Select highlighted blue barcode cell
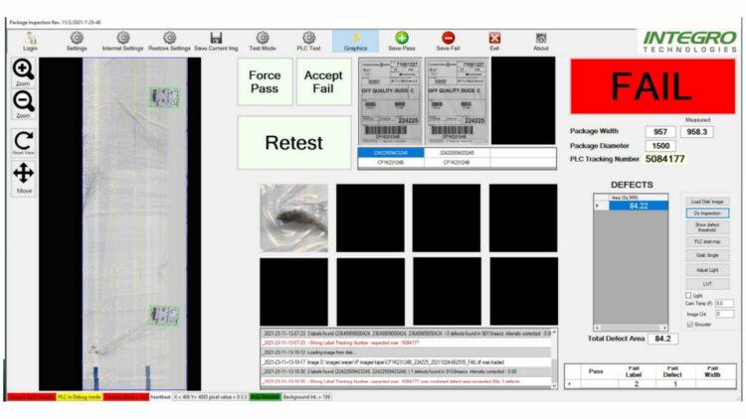 [391, 153]
